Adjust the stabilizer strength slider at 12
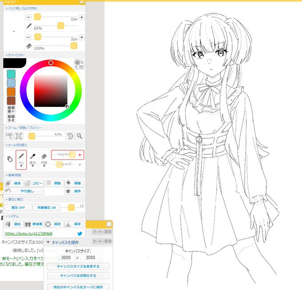Image resolution: width=302 pixels, height=290 pixels. pos(71,207)
